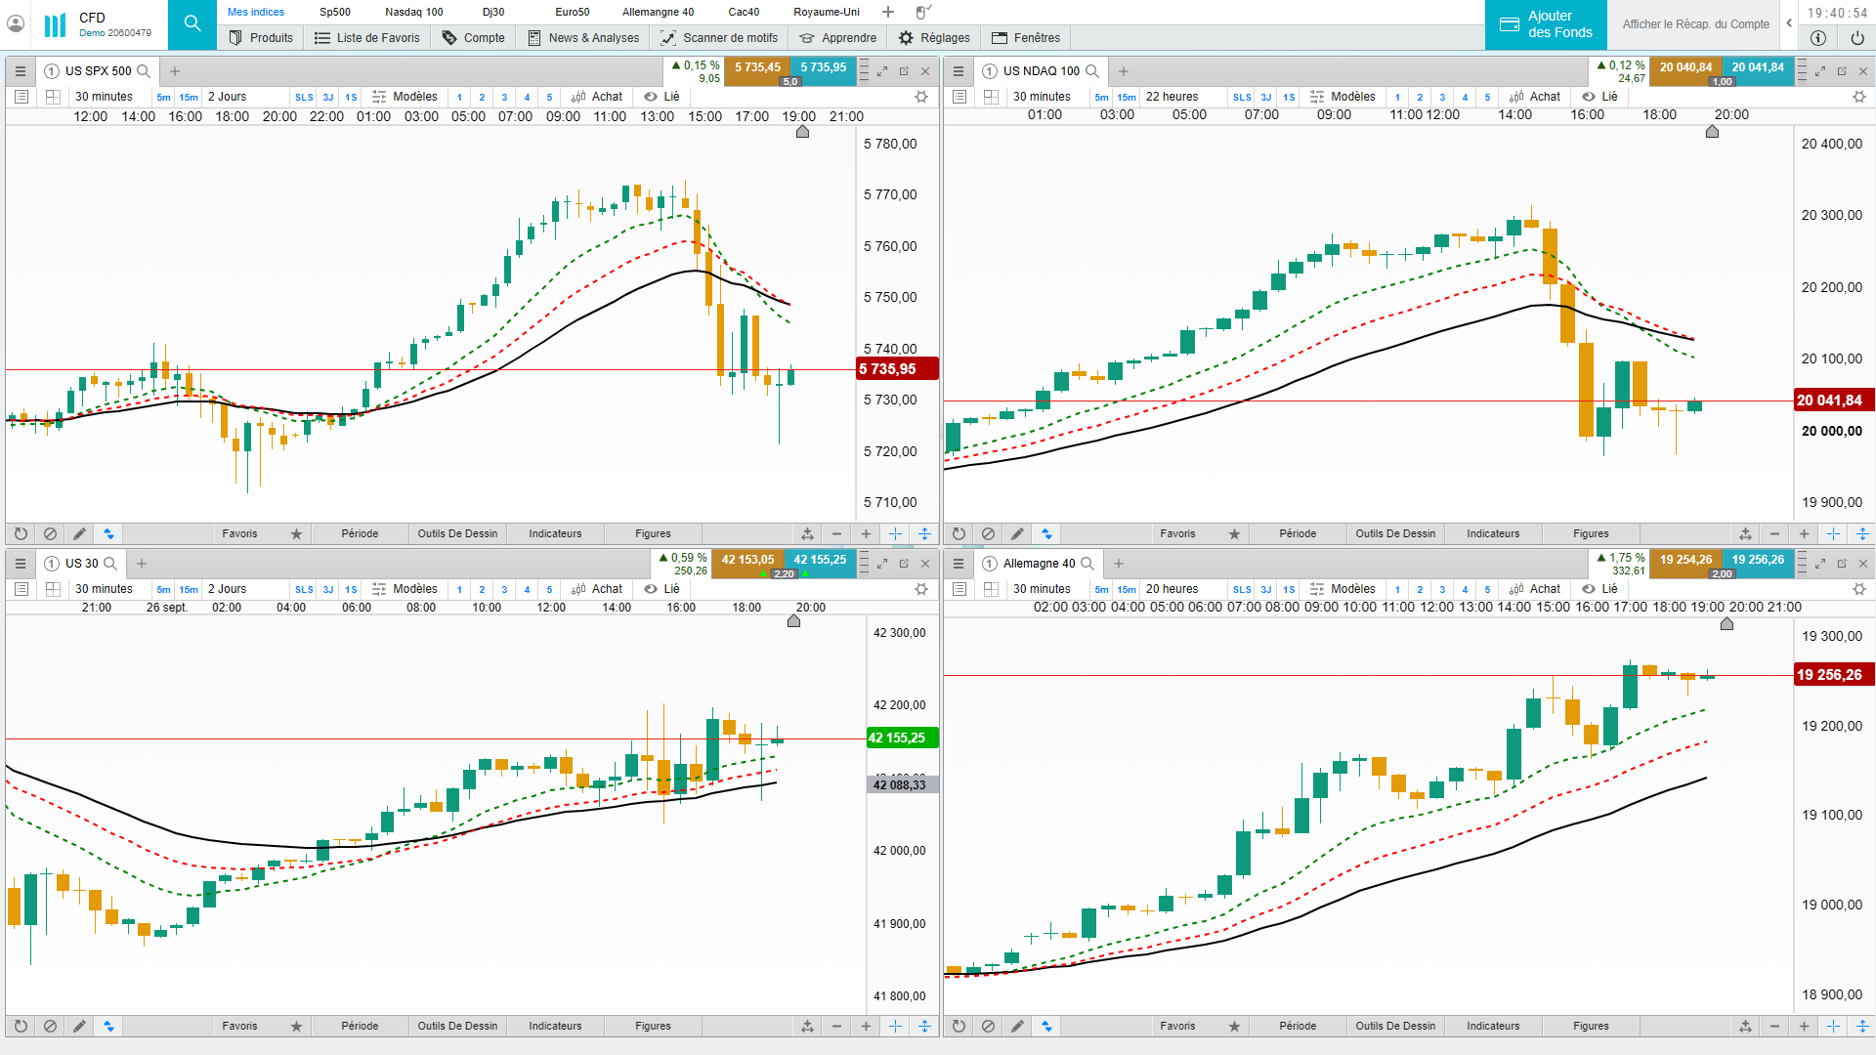Toggle crosshair cursor under US NDAQ 100 chart
This screenshot has height=1055, width=1876.
pos(1833,533)
